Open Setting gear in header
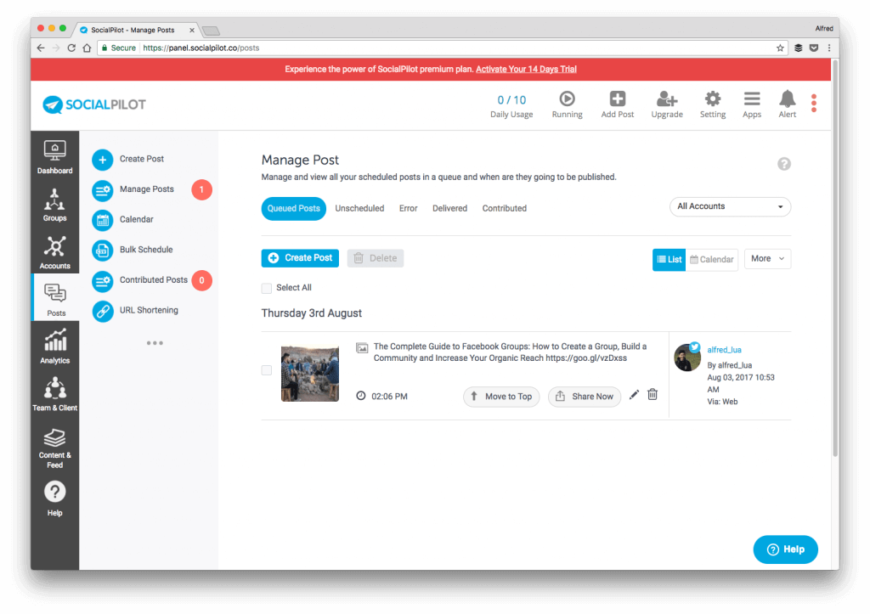The image size is (870, 614). pos(713,104)
